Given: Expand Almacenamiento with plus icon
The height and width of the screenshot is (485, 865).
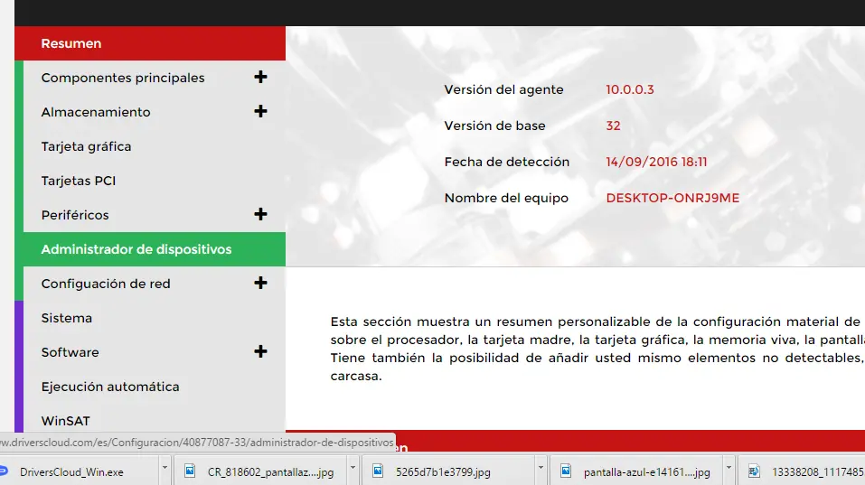Looking at the screenshot, I should pyautogui.click(x=260, y=111).
